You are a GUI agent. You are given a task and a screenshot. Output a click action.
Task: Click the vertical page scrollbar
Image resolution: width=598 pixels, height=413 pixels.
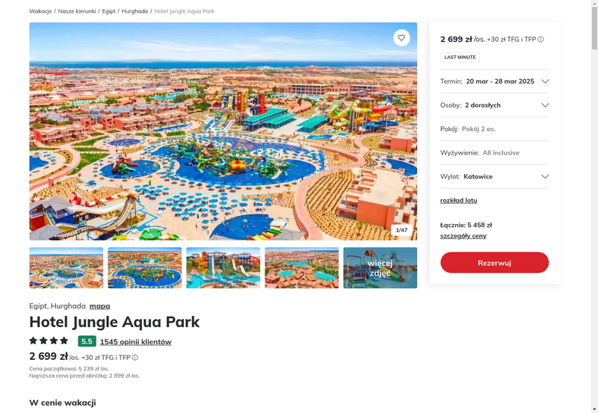pos(594,206)
